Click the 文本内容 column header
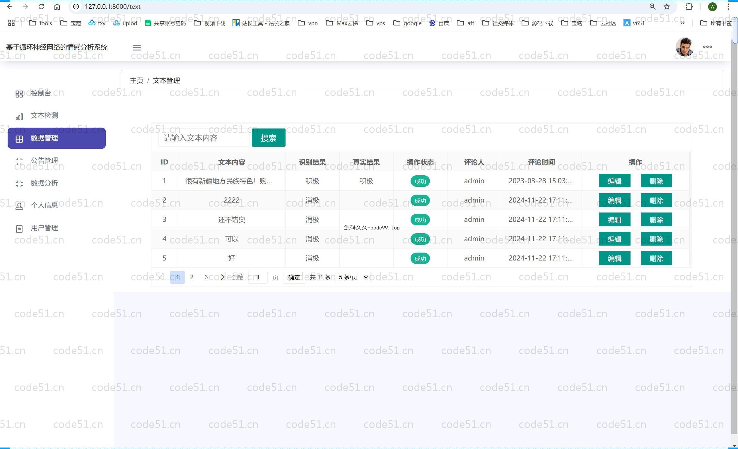The height and width of the screenshot is (449, 738). click(232, 162)
